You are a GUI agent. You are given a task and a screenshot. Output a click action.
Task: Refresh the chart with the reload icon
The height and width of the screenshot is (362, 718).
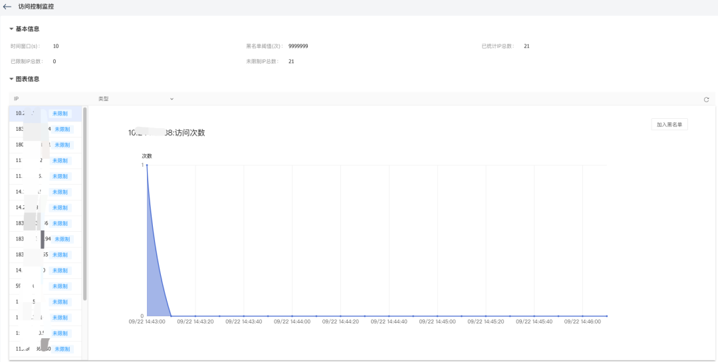pyautogui.click(x=706, y=100)
